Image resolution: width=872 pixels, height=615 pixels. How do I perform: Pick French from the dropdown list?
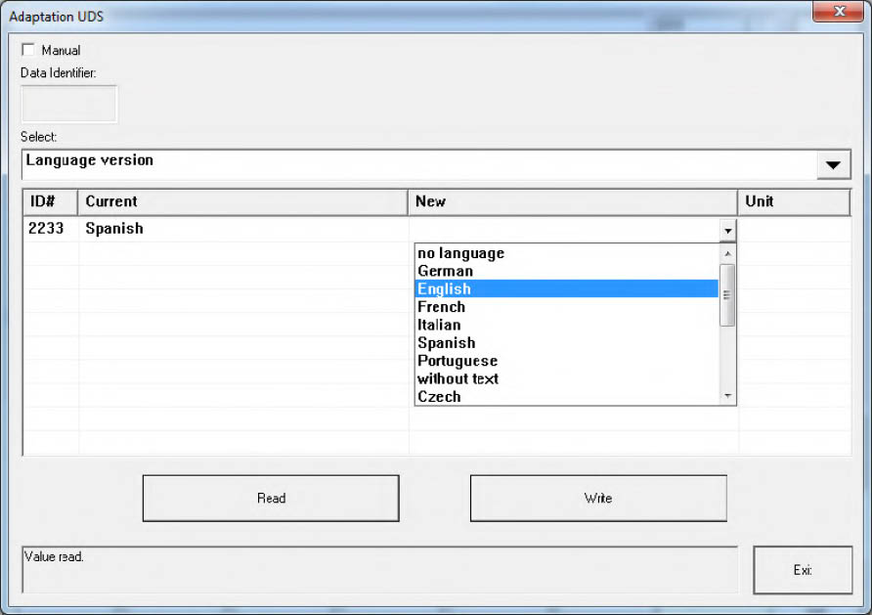[441, 307]
